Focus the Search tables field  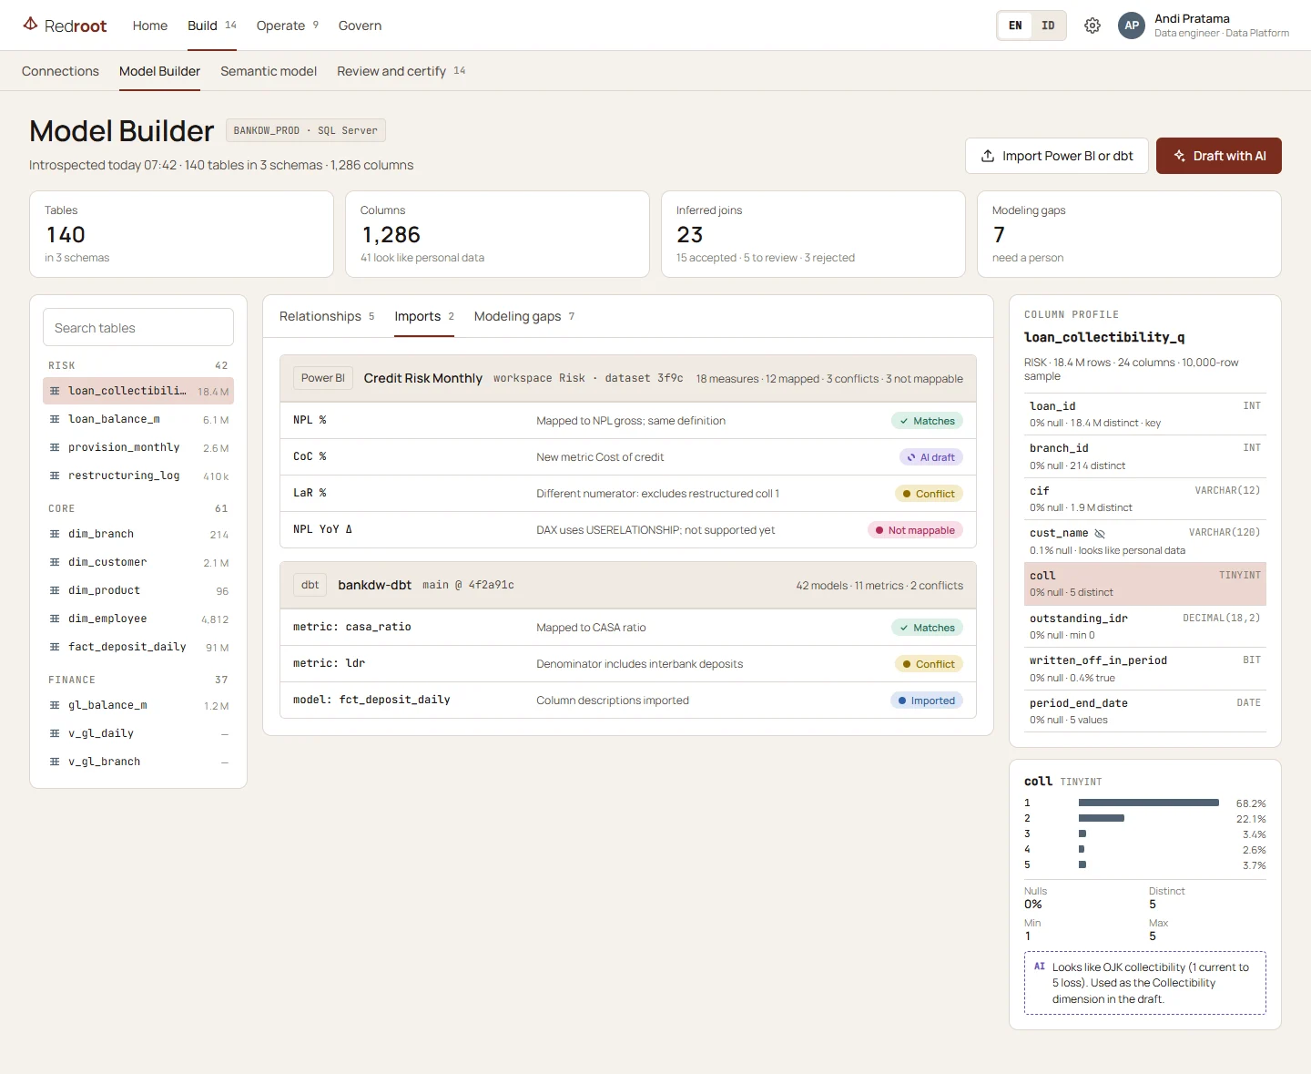(138, 327)
